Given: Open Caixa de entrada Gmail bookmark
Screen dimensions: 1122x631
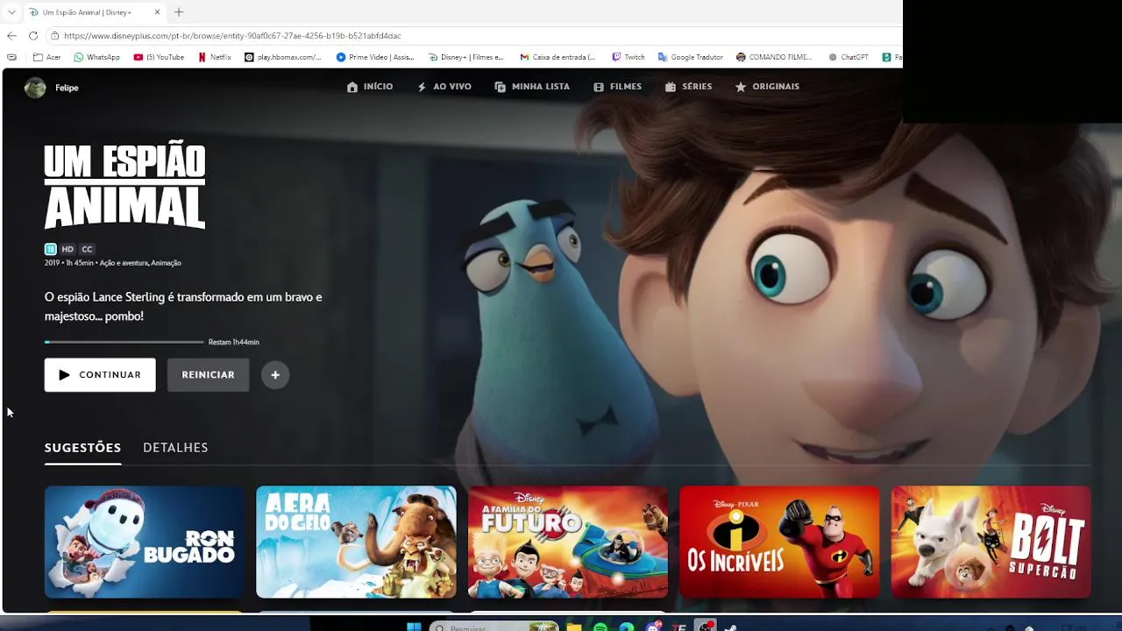Looking at the screenshot, I should click(x=557, y=57).
